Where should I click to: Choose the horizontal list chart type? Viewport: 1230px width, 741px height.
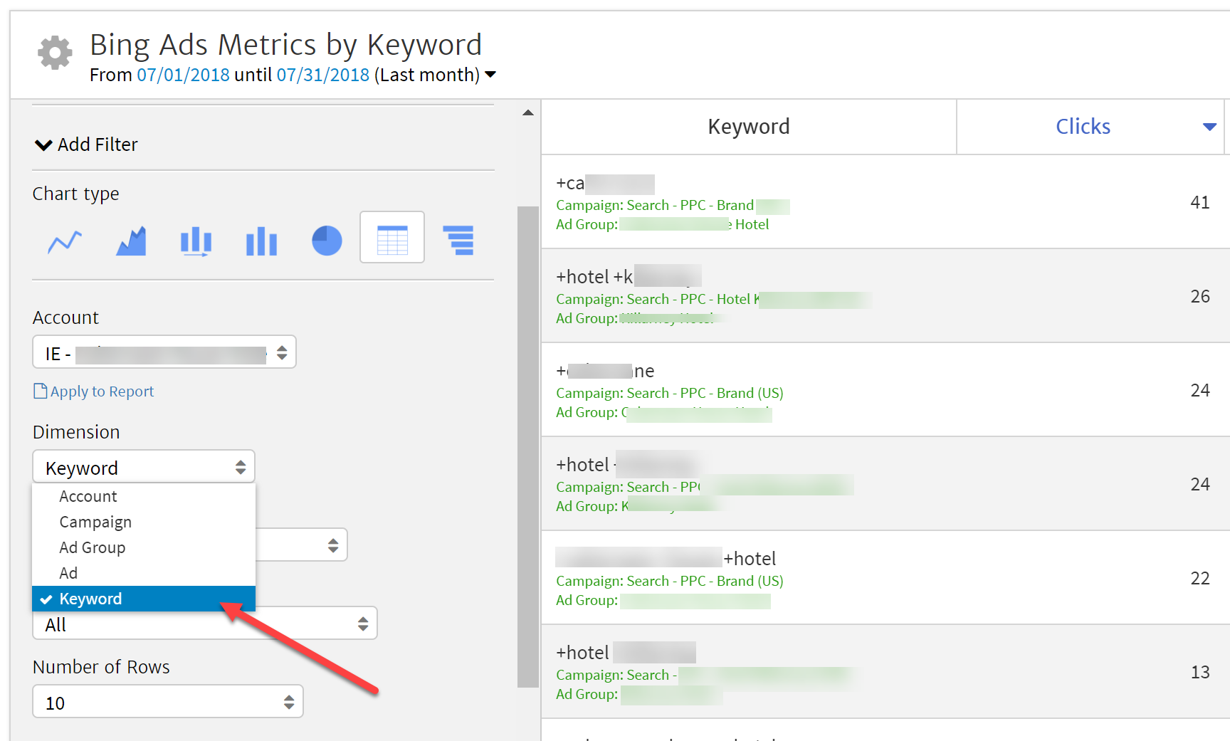pos(458,241)
